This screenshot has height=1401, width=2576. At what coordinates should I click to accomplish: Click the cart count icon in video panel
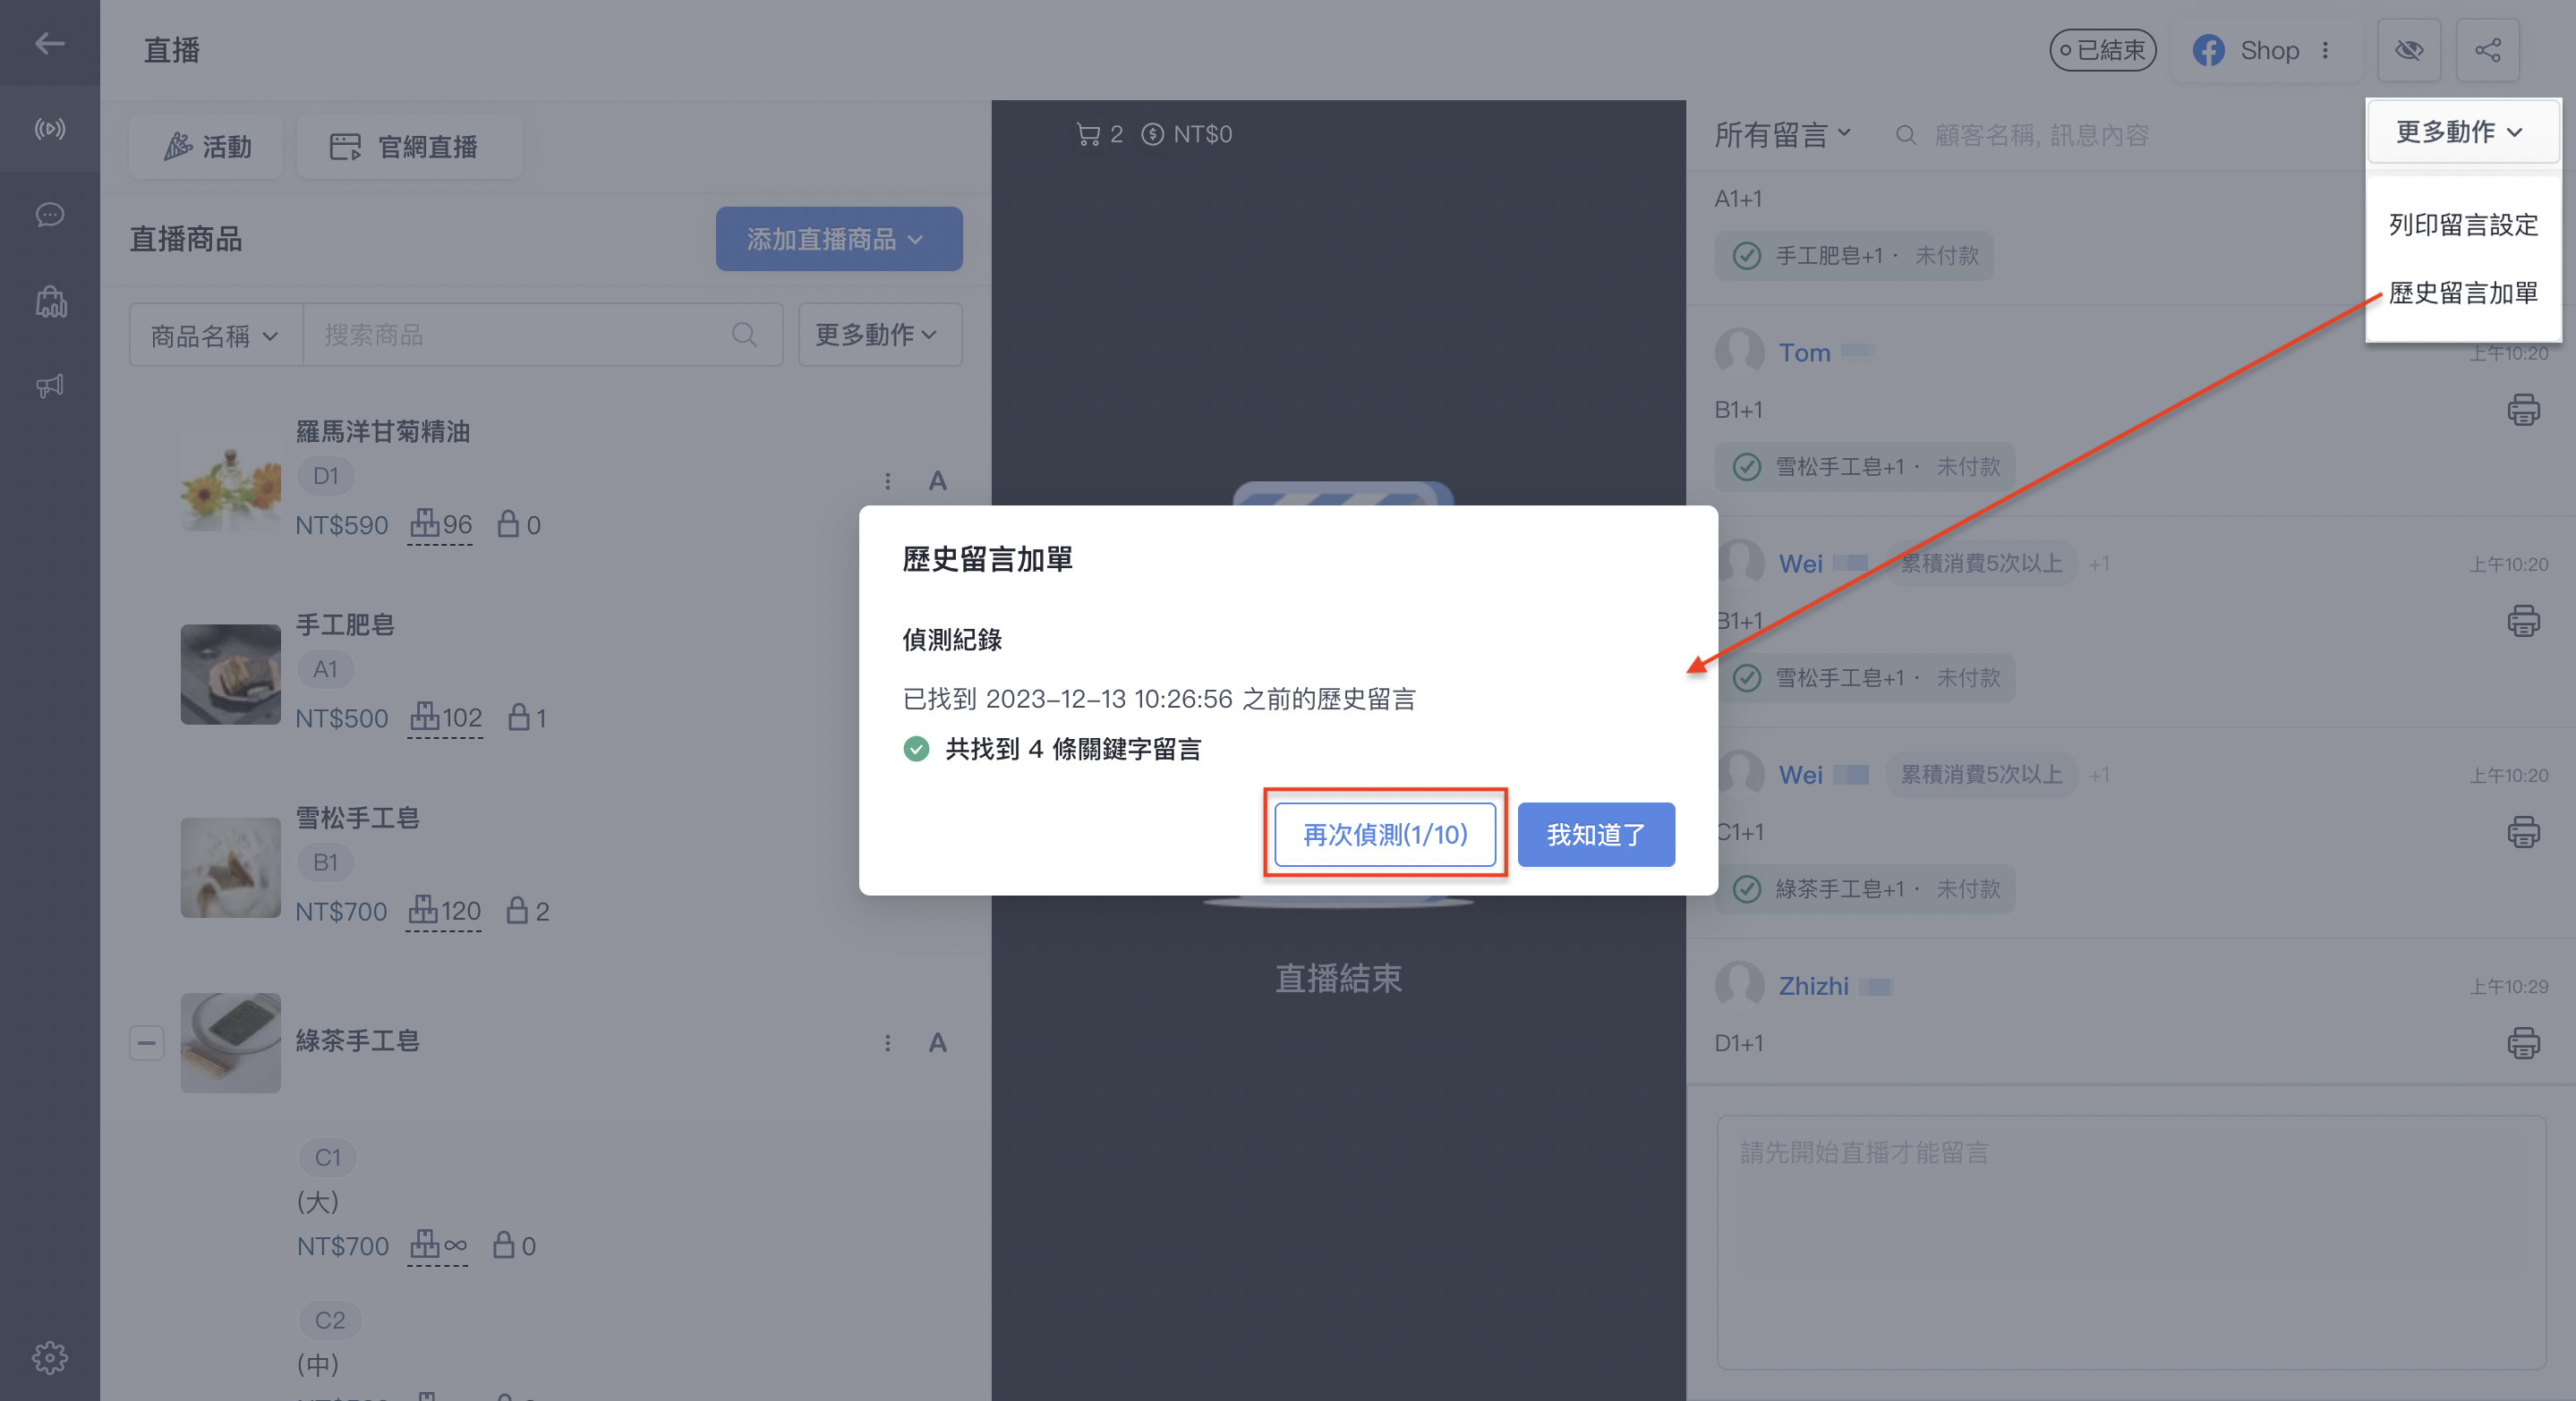(1088, 134)
